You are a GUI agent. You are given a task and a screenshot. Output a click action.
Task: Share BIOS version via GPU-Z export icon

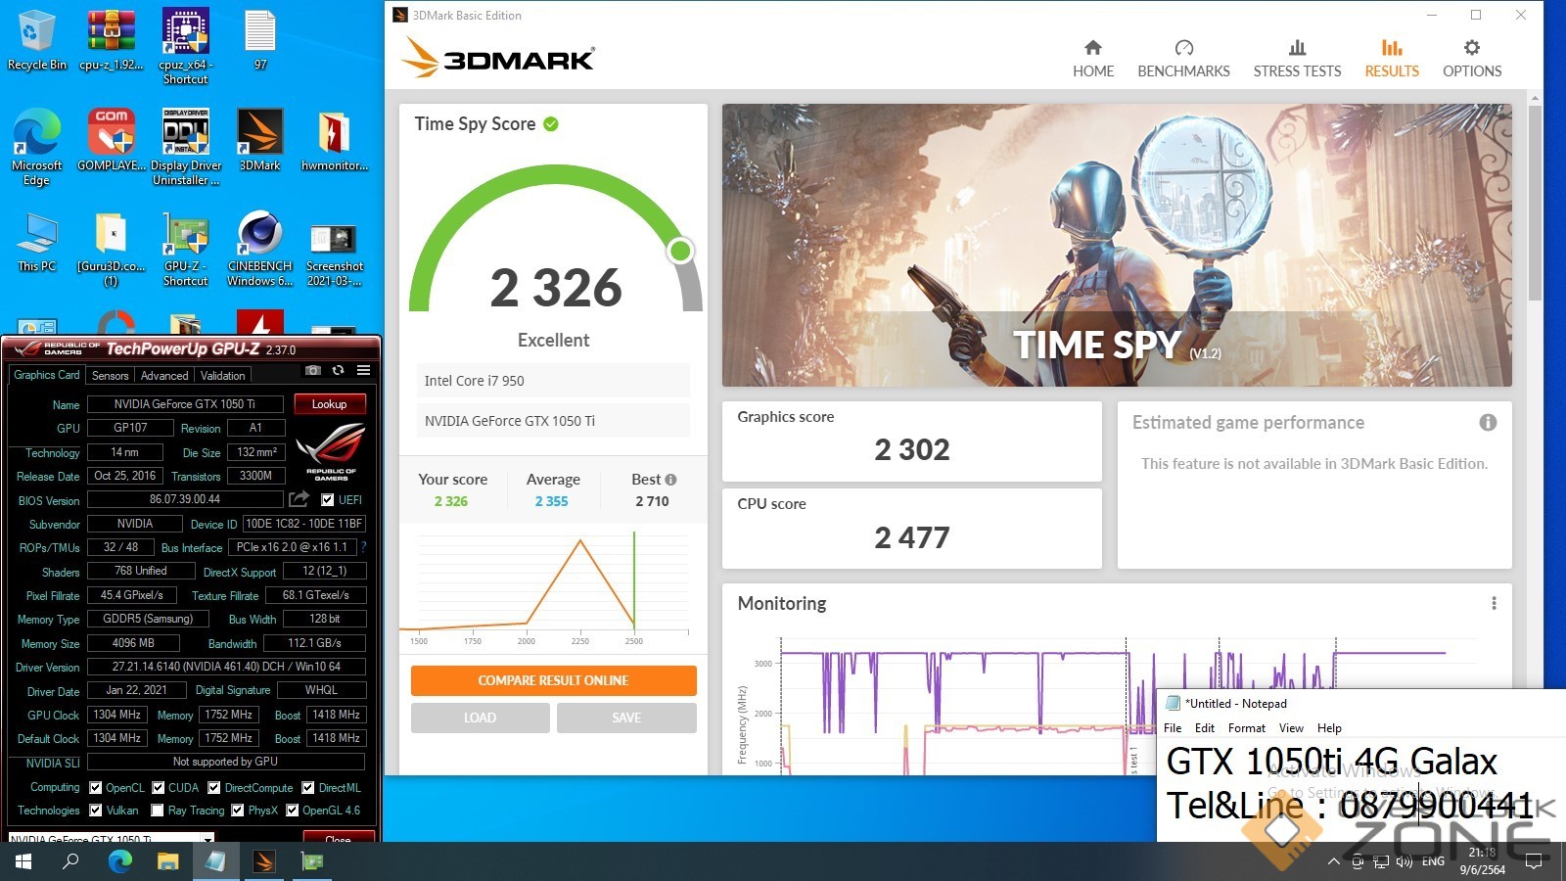click(299, 499)
